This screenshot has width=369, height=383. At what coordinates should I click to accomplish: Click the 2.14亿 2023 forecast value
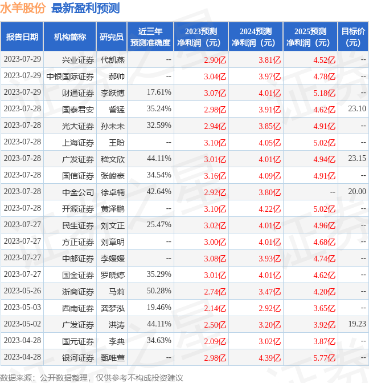click(215, 308)
